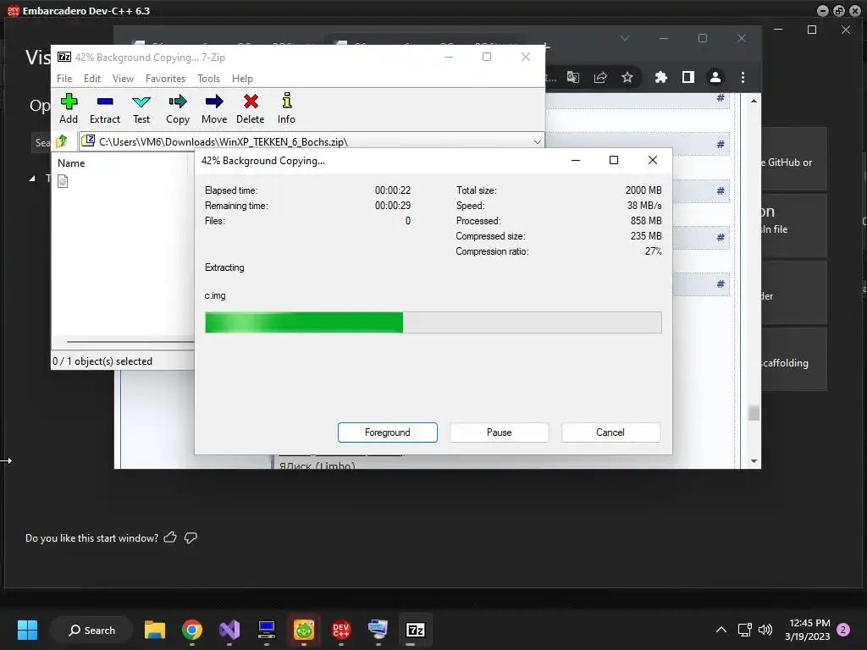The image size is (867, 650).
Task: Open 7-Zip taskbar icon
Action: click(415, 630)
